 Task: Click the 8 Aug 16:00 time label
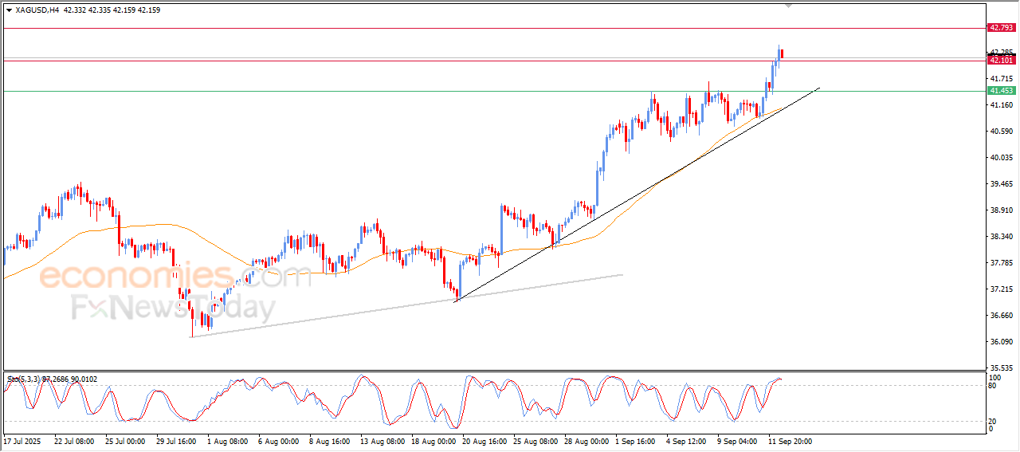click(329, 440)
